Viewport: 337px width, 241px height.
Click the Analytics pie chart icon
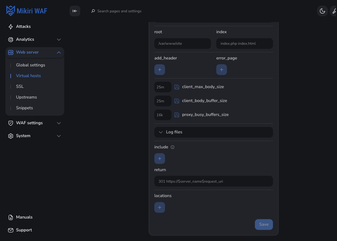[11, 39]
